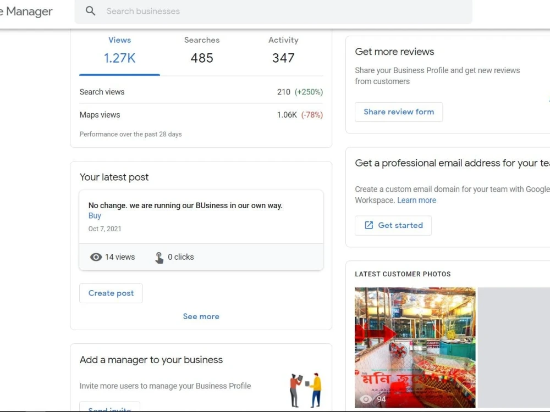Switch to the Searches tab
Image resolution: width=550 pixels, height=412 pixels.
pos(202,51)
